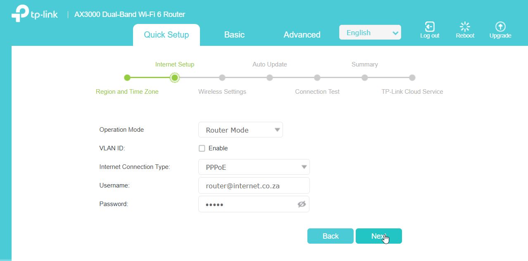Select the Quick Setup tab
The height and width of the screenshot is (261, 528).
coord(166,35)
